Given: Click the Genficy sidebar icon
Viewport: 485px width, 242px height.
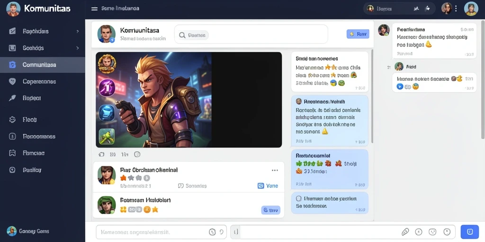Looking at the screenshot, I should coord(12,170).
